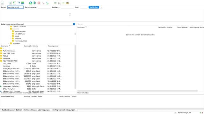Select the REELS row in file list
The width and height of the screenshot is (204, 114).
click(37, 56)
